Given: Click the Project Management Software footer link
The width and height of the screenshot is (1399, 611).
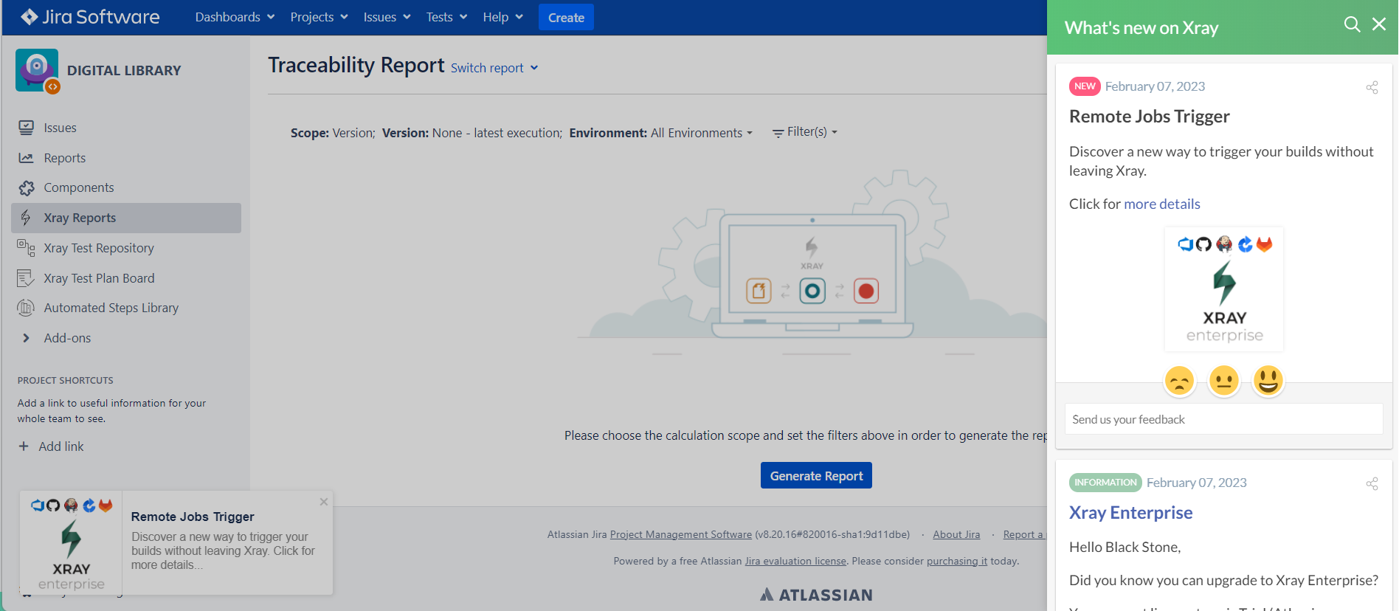Looking at the screenshot, I should (x=681, y=534).
